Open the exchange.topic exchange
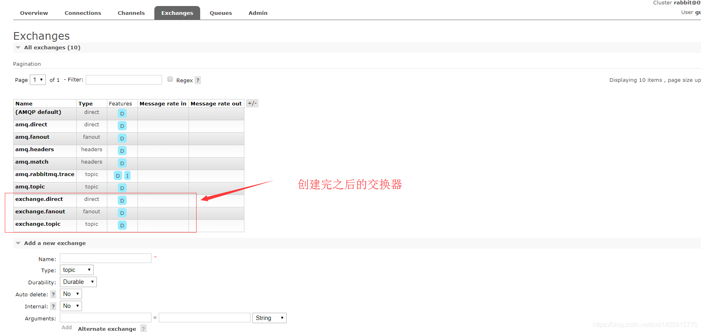The height and width of the screenshot is (332, 701). coord(38,224)
